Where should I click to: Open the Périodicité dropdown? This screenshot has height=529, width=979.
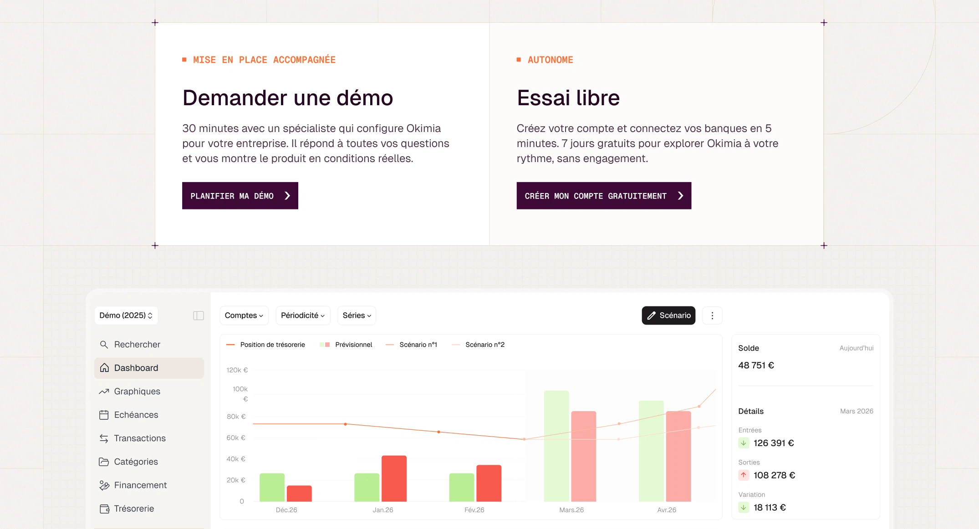coord(303,315)
